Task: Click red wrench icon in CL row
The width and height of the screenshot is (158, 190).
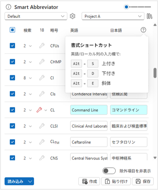Action: [x=39, y=110]
